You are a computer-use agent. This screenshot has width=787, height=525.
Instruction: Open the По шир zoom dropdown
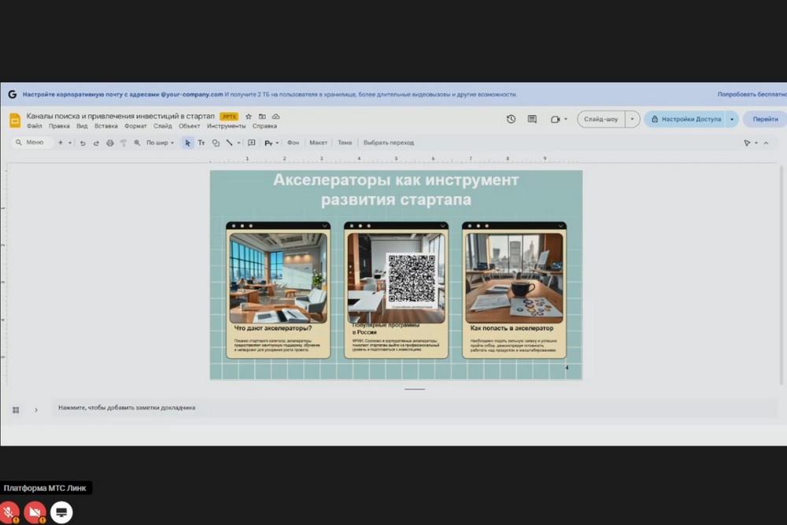(x=160, y=143)
